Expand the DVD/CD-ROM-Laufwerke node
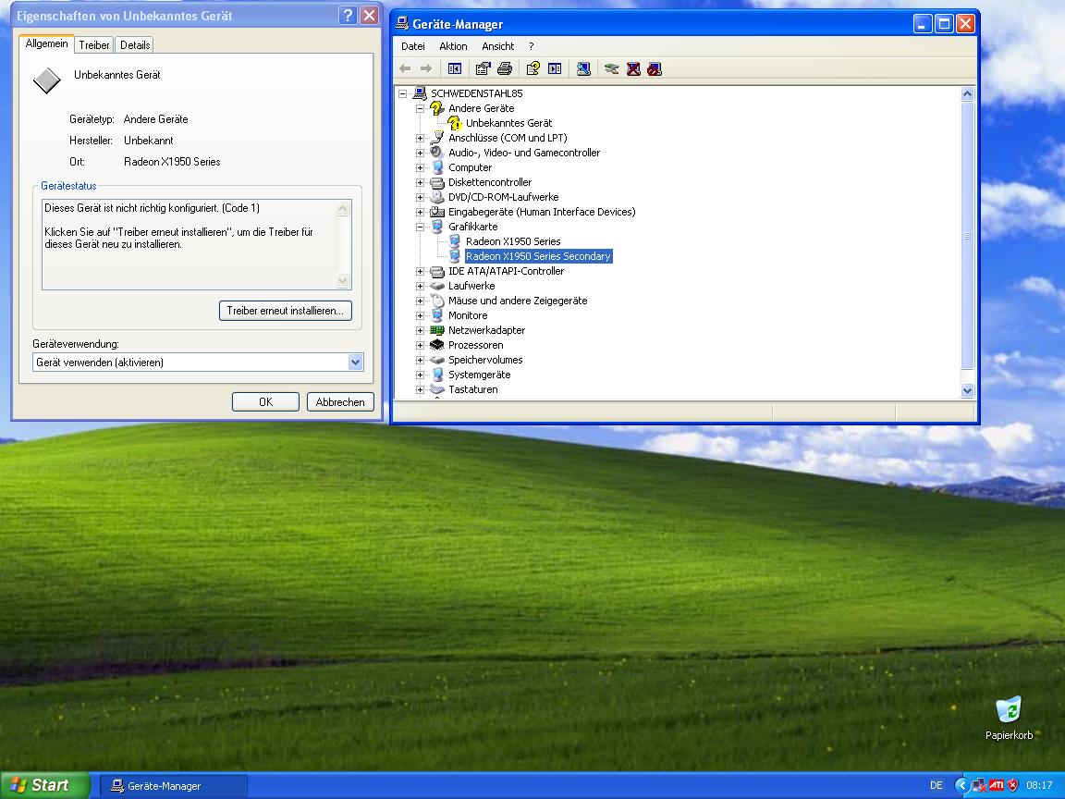The height and width of the screenshot is (799, 1065). [x=420, y=197]
